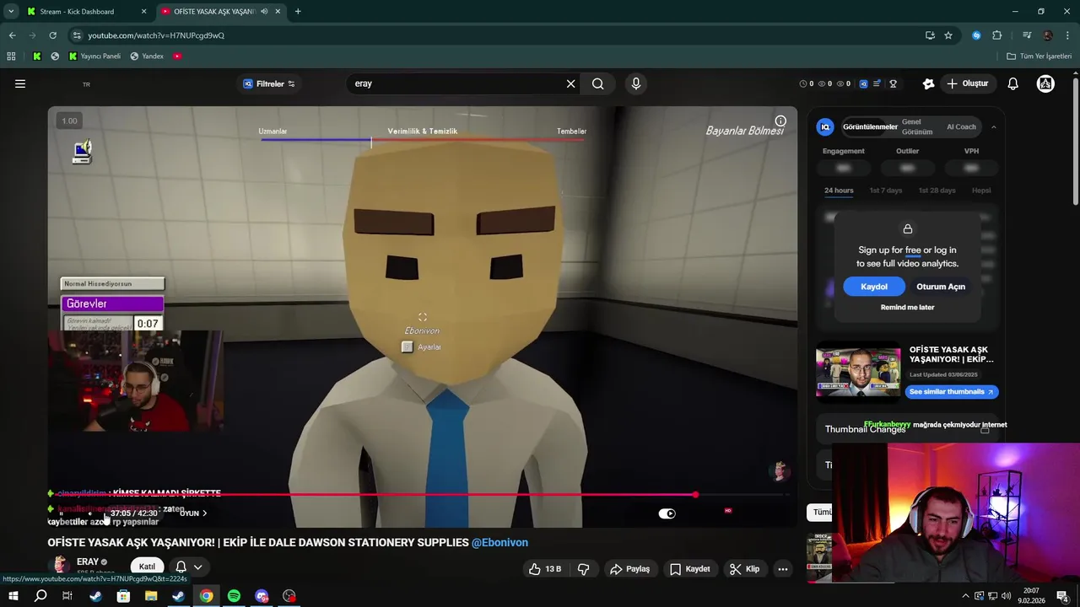Select the 24 hours range tab

pos(839,191)
